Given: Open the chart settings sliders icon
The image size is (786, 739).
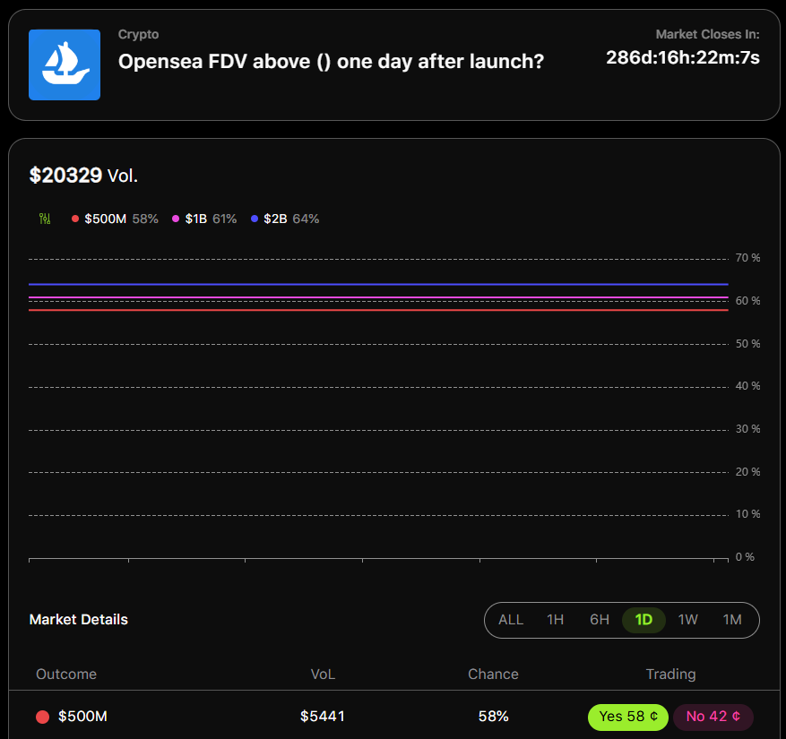Looking at the screenshot, I should (45, 219).
